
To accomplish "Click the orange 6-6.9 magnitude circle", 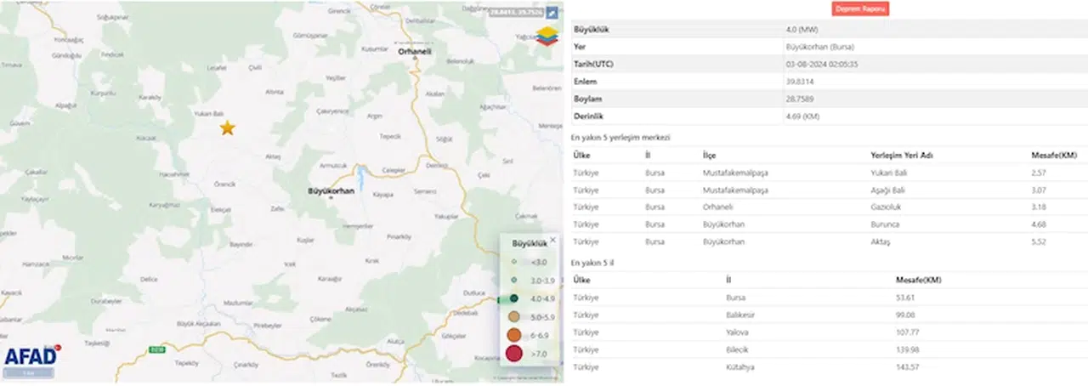I will (514, 335).
